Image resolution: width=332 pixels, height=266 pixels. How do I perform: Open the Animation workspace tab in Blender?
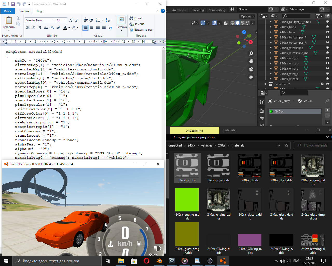coord(179,10)
